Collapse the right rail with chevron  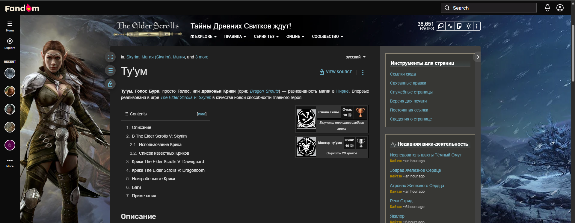478,57
